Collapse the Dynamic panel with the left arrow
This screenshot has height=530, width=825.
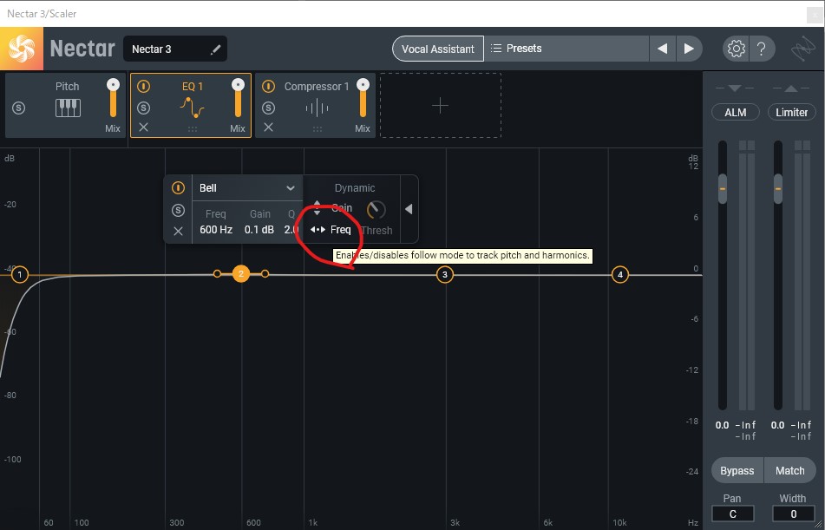[x=409, y=209]
